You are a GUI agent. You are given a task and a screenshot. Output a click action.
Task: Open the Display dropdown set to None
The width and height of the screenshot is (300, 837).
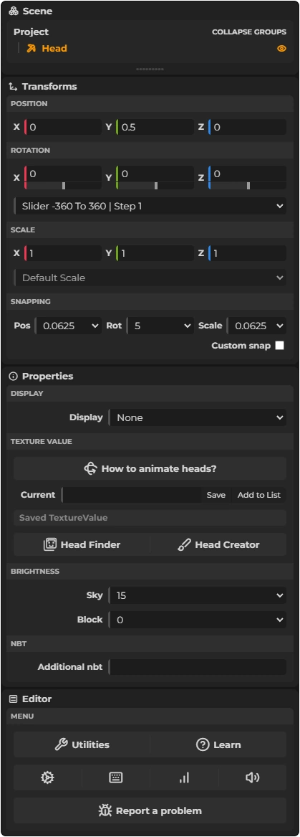click(197, 417)
